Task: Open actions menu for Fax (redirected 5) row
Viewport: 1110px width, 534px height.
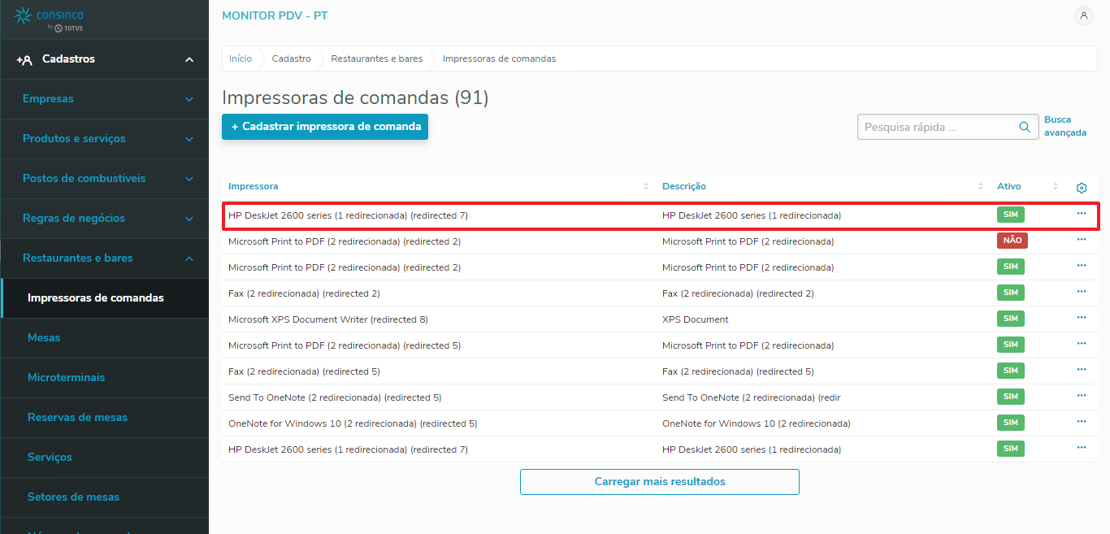Action: click(1082, 370)
